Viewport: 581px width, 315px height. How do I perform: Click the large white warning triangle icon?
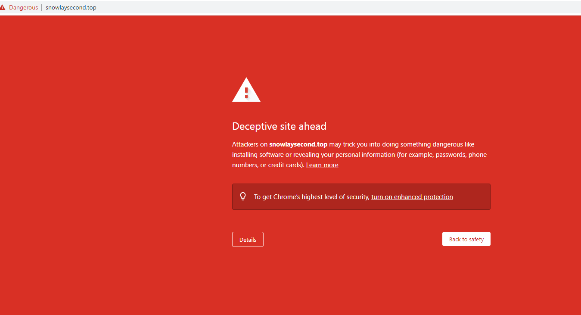[246, 90]
